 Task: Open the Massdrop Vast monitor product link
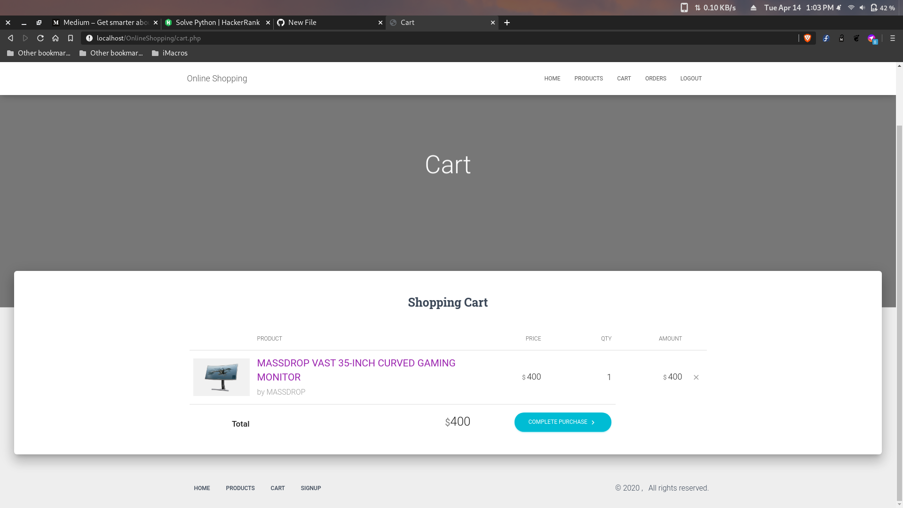coord(356,370)
